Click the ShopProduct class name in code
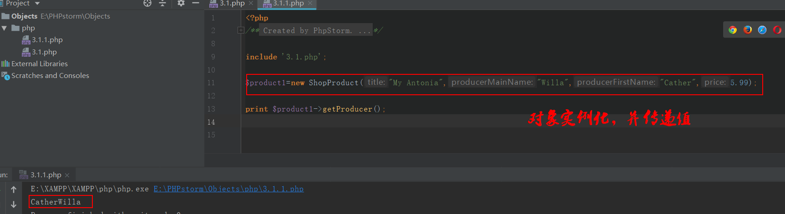 click(334, 83)
